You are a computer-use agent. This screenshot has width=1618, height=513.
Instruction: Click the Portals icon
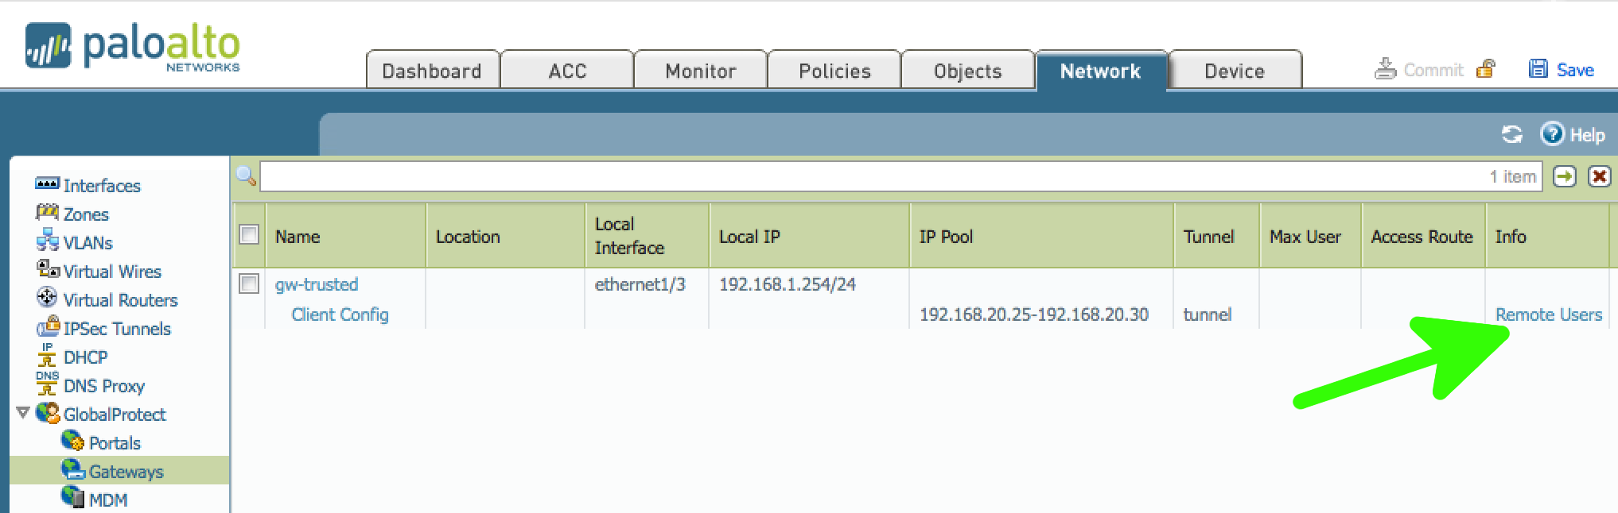point(72,442)
